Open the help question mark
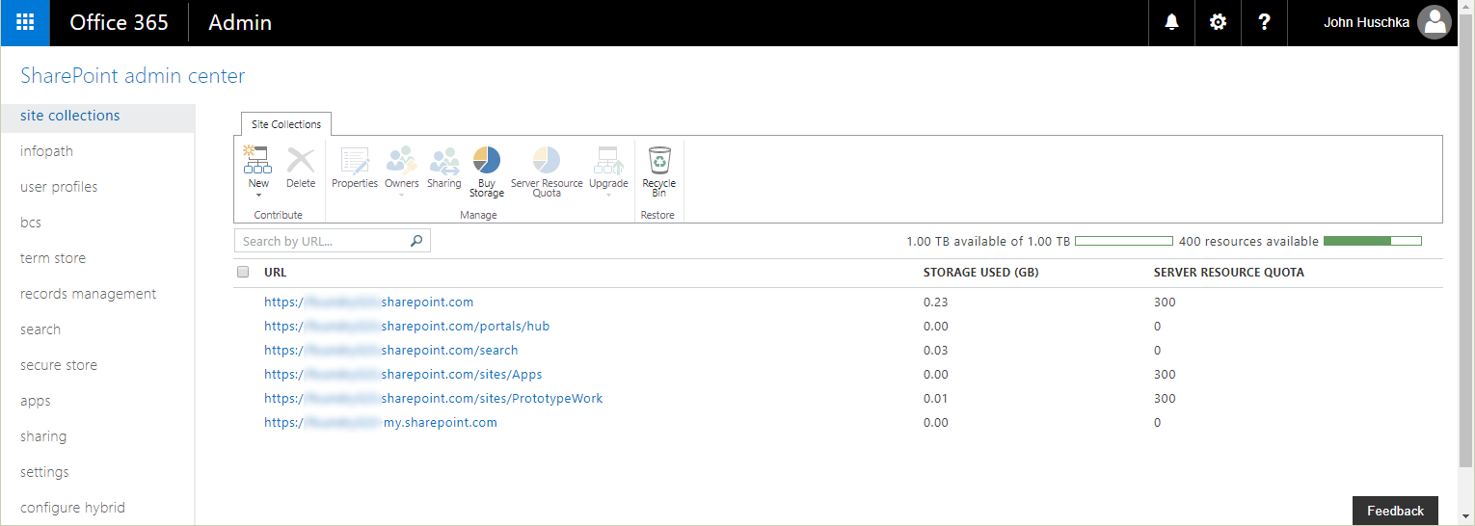The width and height of the screenshot is (1475, 526). pyautogui.click(x=1265, y=22)
